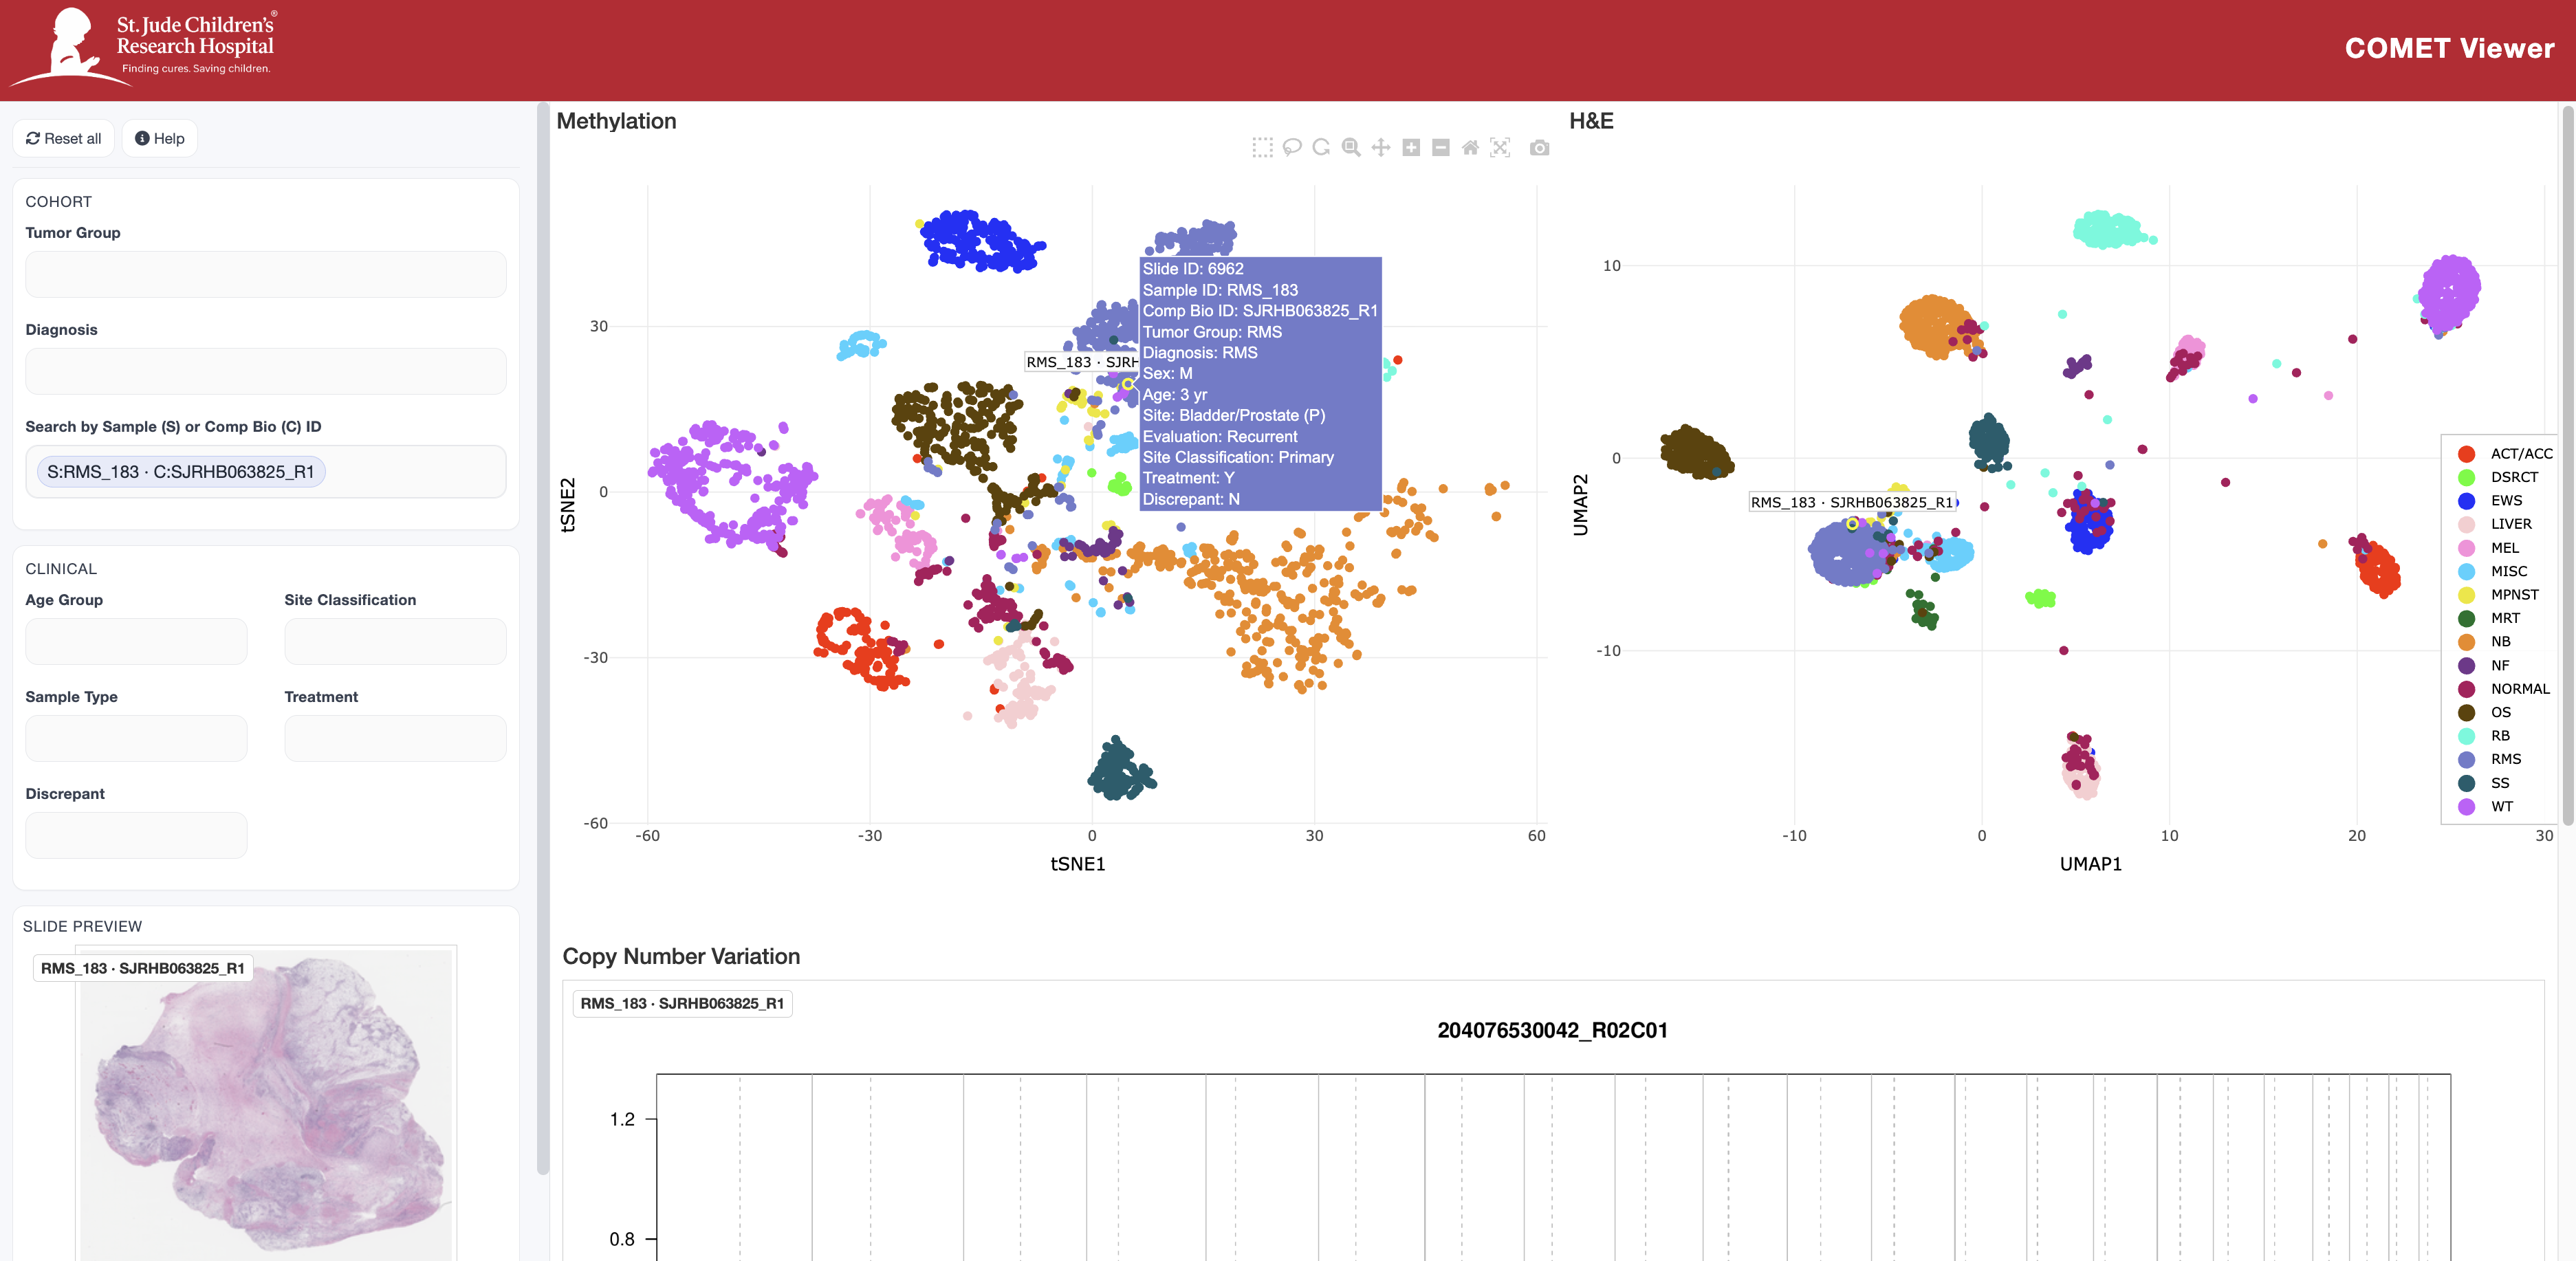The width and height of the screenshot is (2576, 1261).
Task: Activate the lasso select tool
Action: coord(1292,148)
